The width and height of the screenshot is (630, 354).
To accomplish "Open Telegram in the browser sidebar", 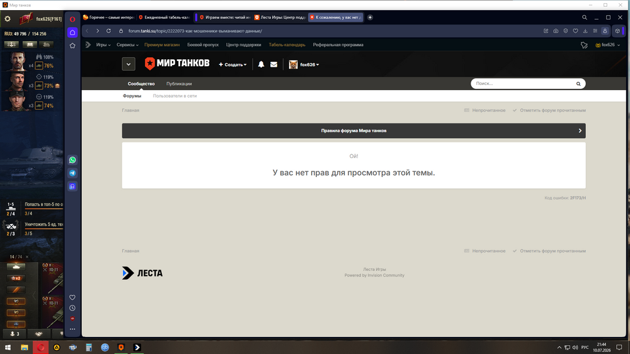I will click(x=72, y=173).
